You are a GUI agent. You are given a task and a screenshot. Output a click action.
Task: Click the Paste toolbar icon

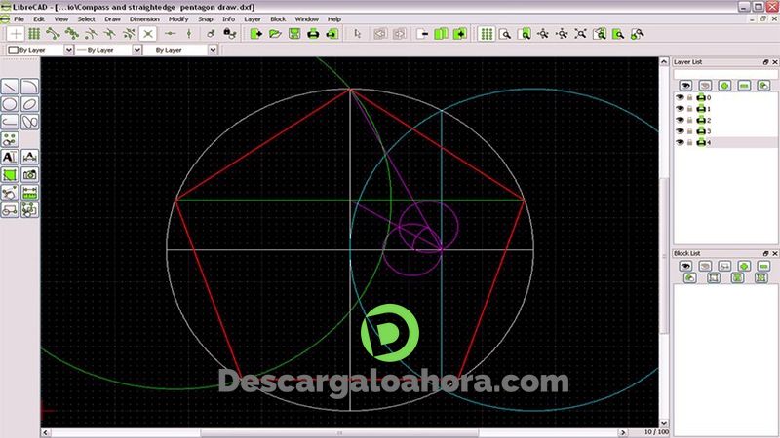click(x=459, y=34)
